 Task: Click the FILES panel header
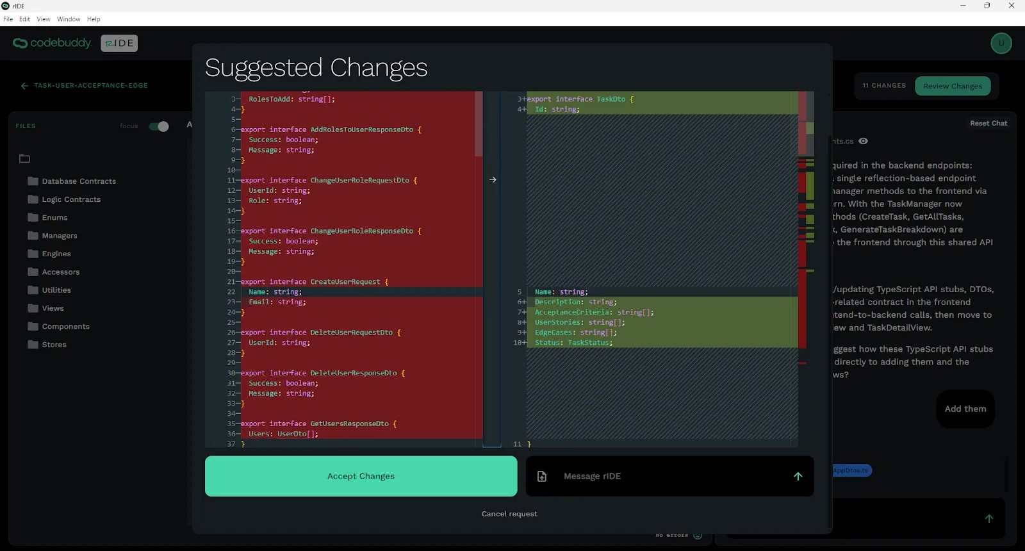point(26,126)
